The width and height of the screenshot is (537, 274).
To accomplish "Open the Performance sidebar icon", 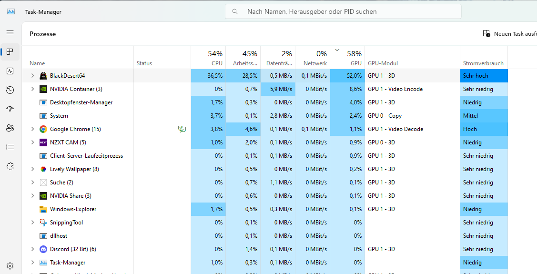I will (x=10, y=71).
